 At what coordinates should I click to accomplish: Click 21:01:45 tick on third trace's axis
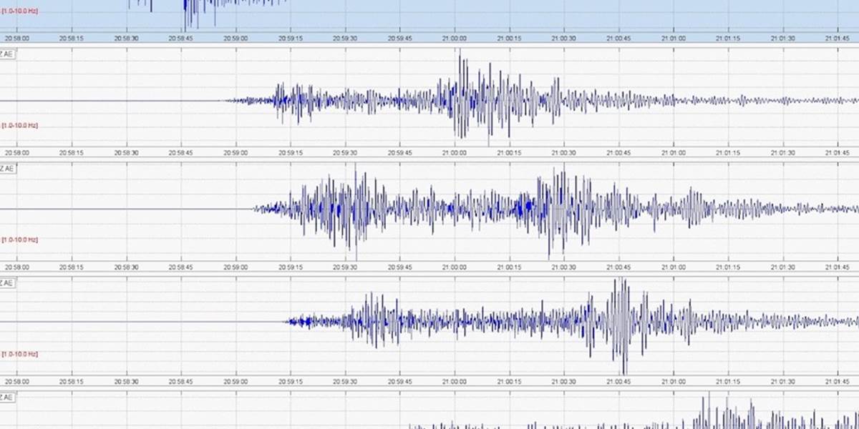point(837,267)
